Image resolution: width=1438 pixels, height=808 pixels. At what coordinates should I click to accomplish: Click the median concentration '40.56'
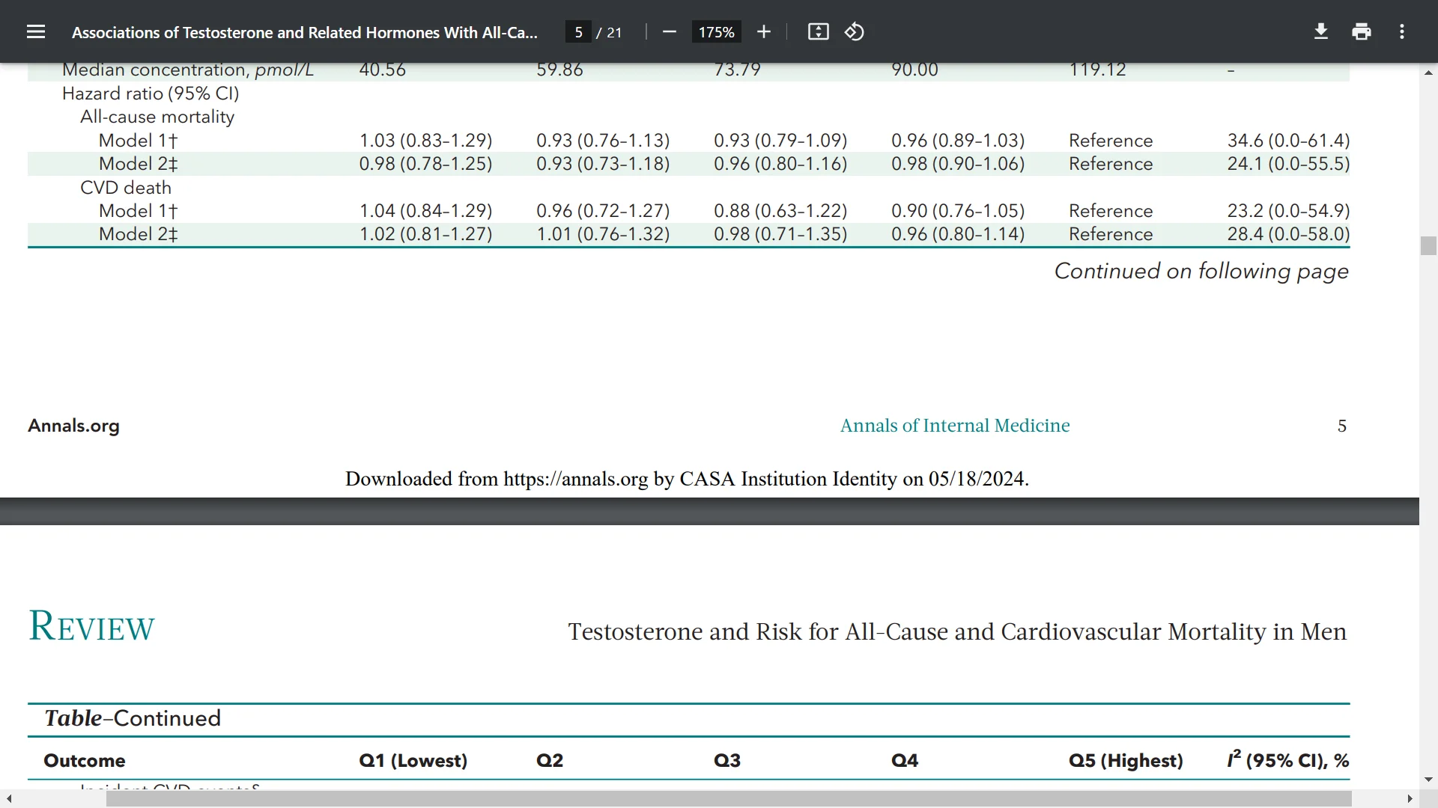point(382,70)
